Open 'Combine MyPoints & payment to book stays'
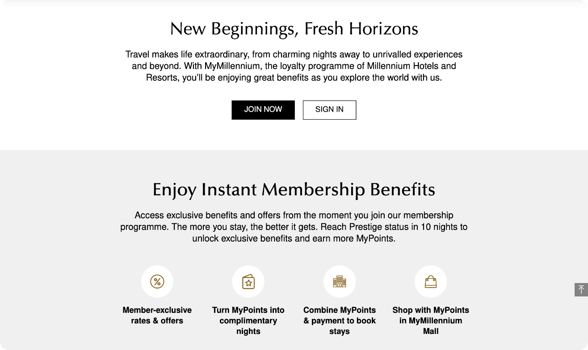Screen dimensions: 588x350 (340, 321)
